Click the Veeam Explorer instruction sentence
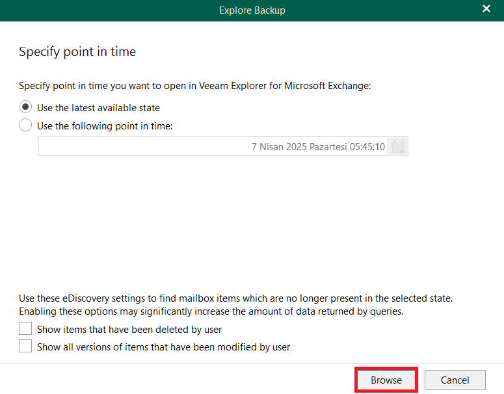Viewport: 504px width, 394px height. pos(195,86)
